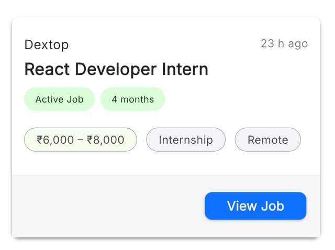Viewport: 335px width, 250px height.
Task: Click the word 'months' in the duration chip
Action: pyautogui.click(x=137, y=99)
